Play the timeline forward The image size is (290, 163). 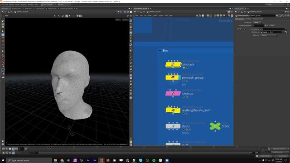pos(13,149)
